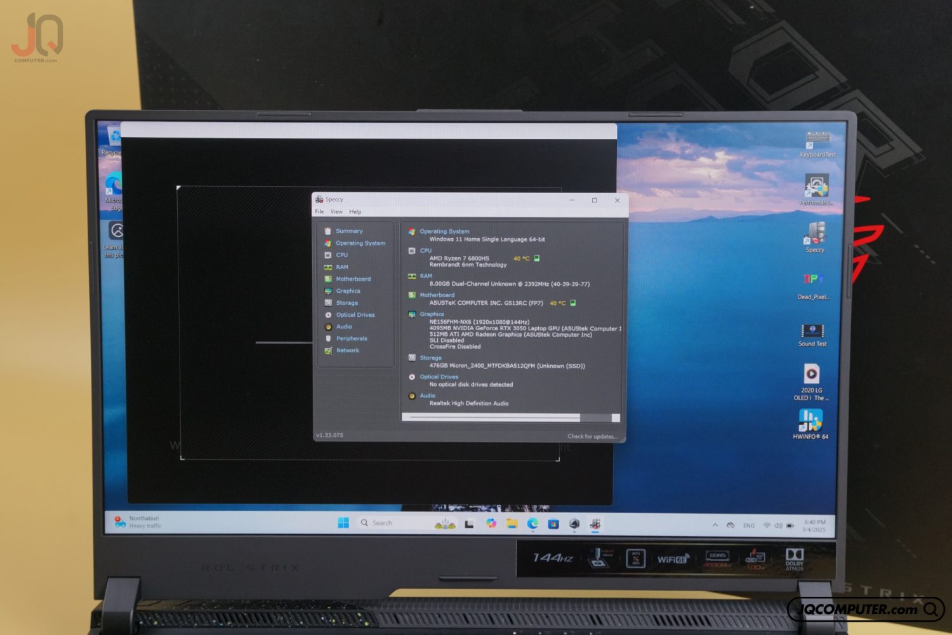Select Audio in the left sidebar
The image size is (952, 635).
338,327
